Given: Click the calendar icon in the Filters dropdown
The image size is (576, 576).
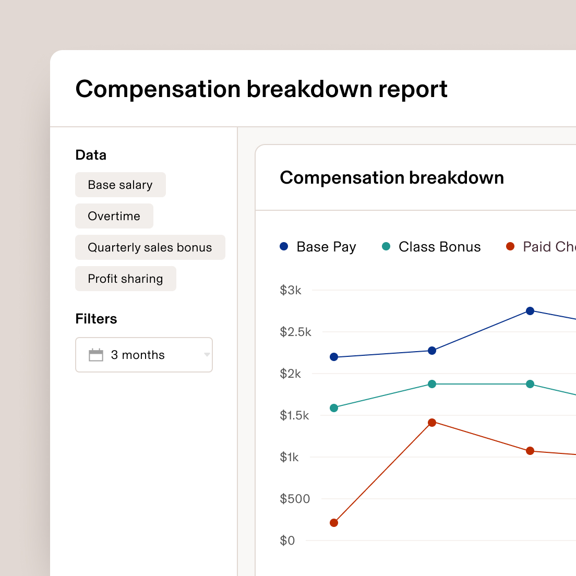Looking at the screenshot, I should click(97, 355).
